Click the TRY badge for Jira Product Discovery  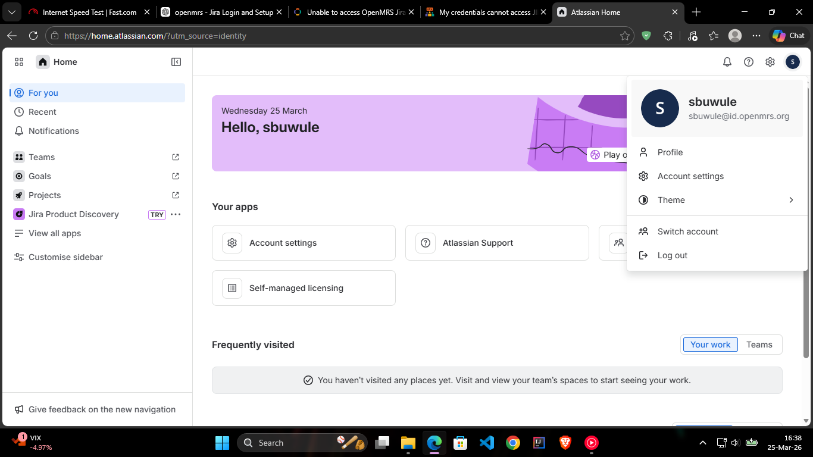(x=157, y=215)
